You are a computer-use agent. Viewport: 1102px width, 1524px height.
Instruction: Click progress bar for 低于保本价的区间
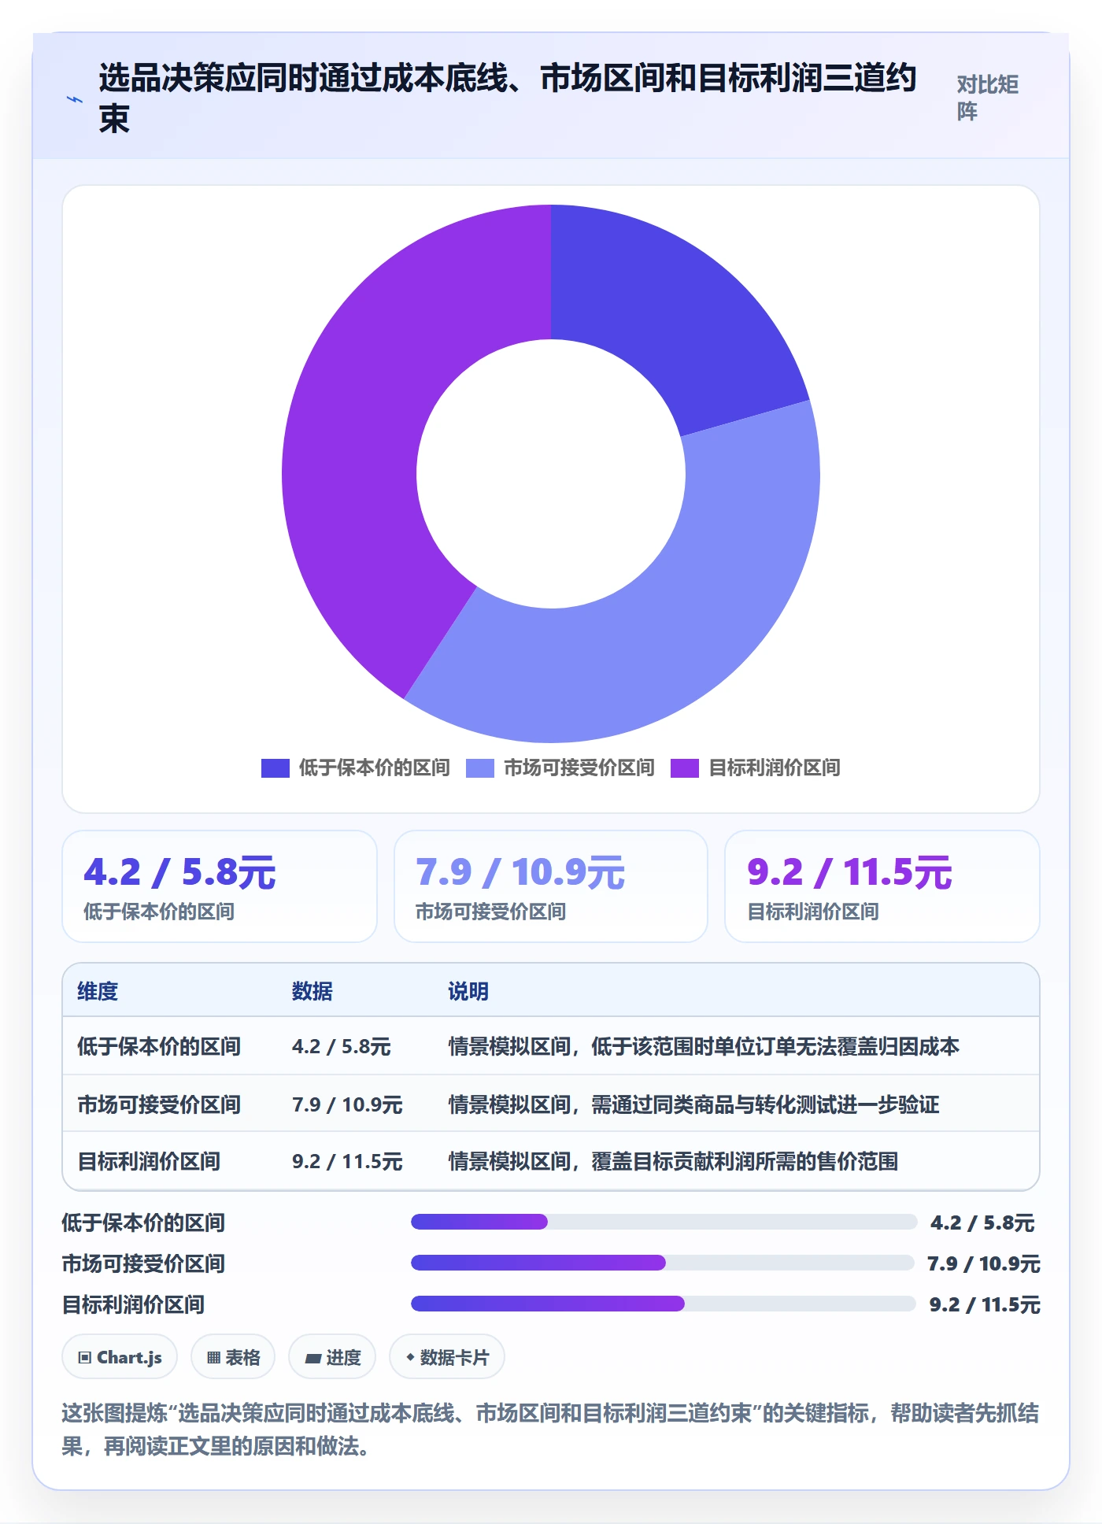tap(664, 1222)
